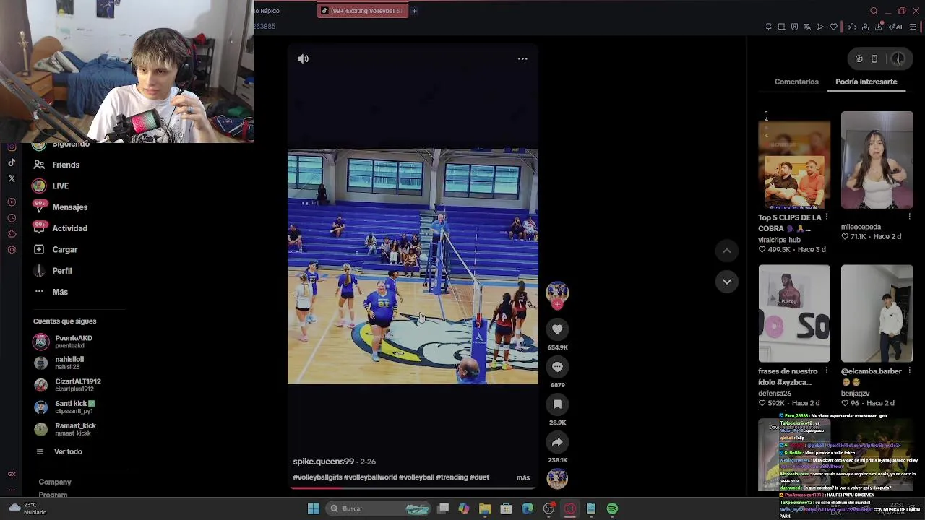Save the video with the bookmark icon
Screen dimensions: 925x520
pos(557,404)
